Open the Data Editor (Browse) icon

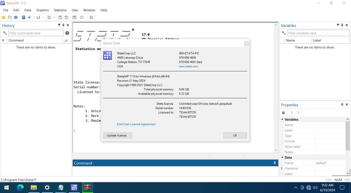coord(66,18)
